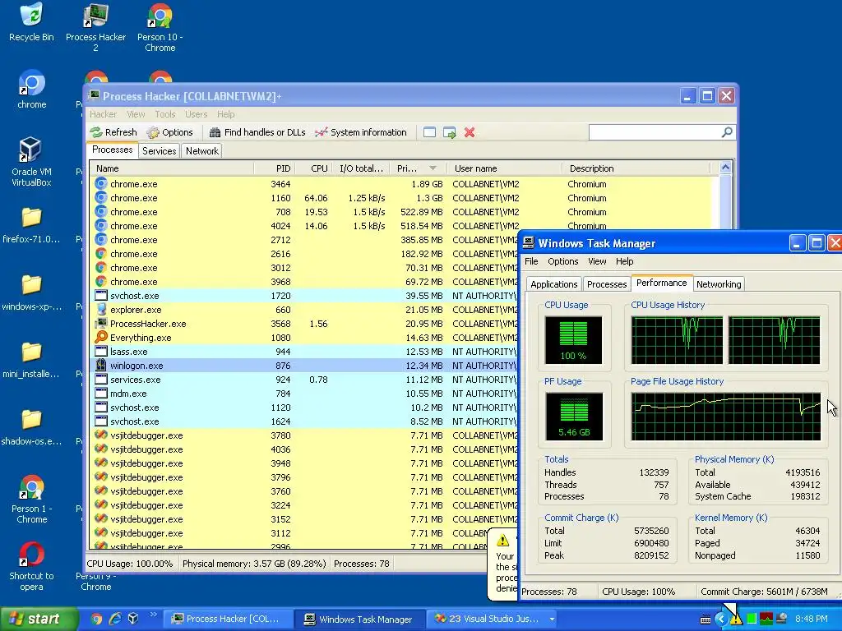Select the Task Manager Performance tab
Screen dimensions: 842x631
coord(662,283)
